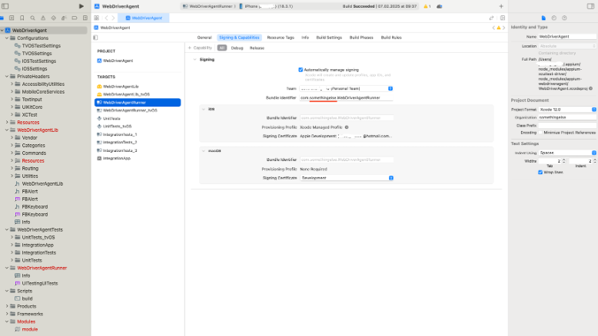Viewport: 598px width, 336px height.
Task: Adjust the Tab width stepper
Action: coord(563,161)
